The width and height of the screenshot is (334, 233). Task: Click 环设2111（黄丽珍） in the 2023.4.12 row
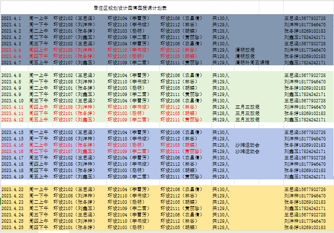(x=180, y=119)
